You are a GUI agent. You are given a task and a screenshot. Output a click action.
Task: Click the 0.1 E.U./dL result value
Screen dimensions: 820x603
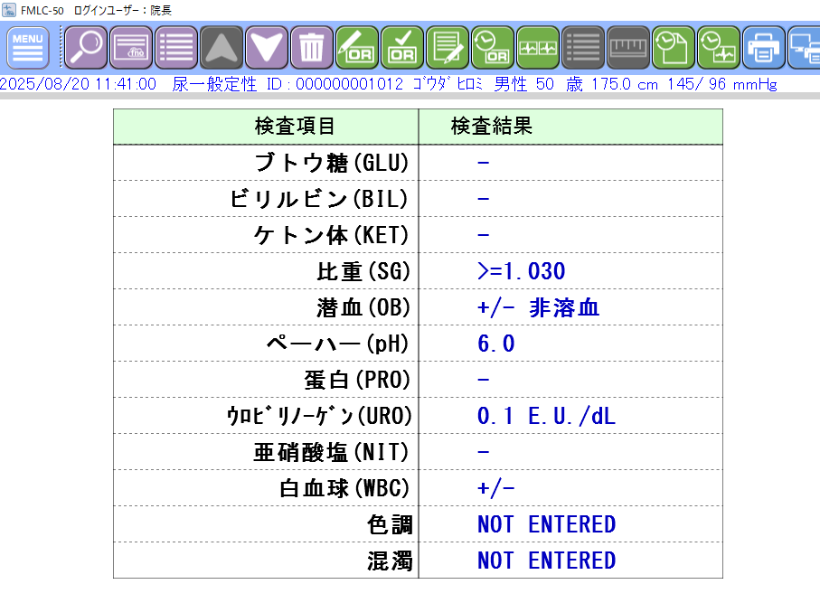546,416
